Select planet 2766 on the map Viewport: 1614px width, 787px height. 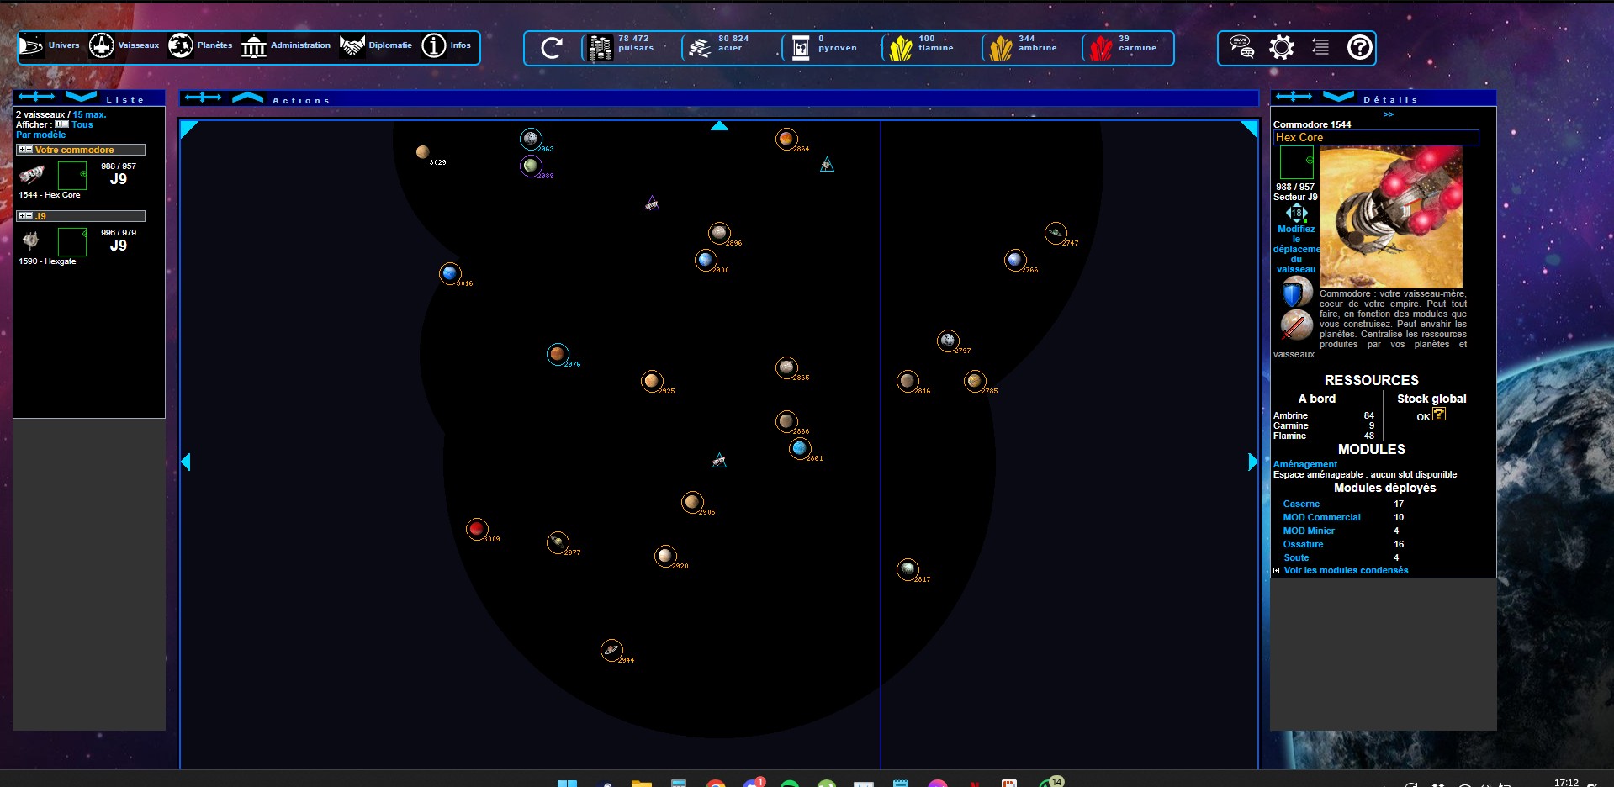coord(1015,260)
